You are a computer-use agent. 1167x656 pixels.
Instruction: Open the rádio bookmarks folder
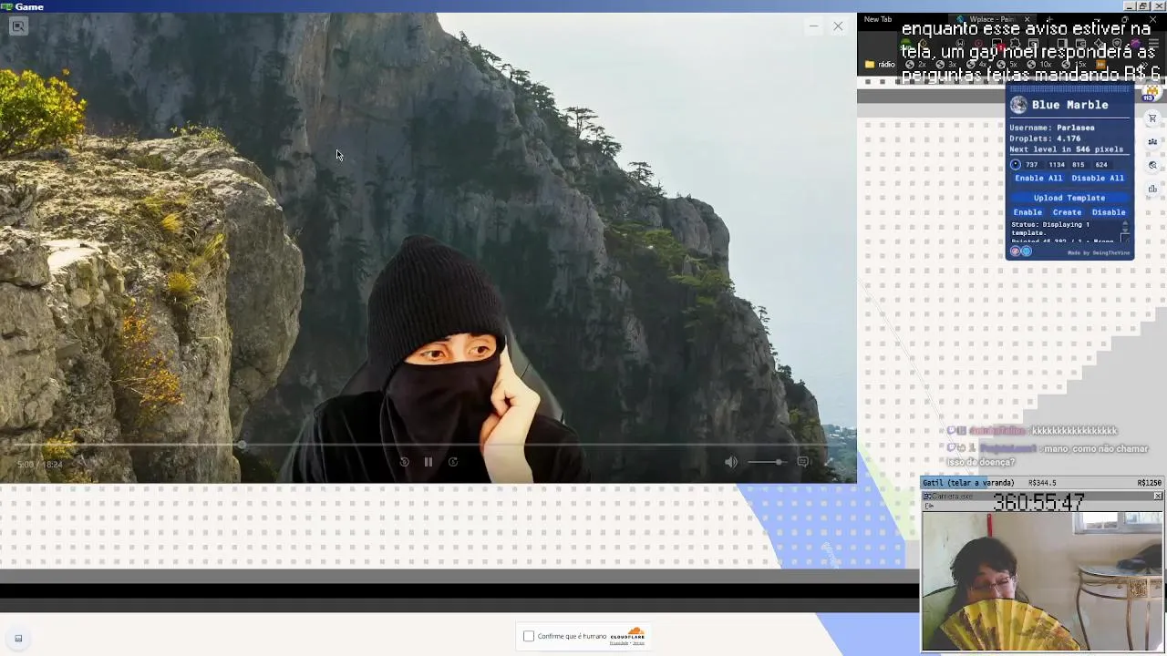click(881, 65)
